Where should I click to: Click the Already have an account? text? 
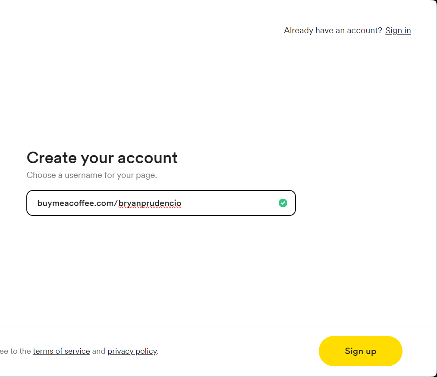pyautogui.click(x=333, y=30)
